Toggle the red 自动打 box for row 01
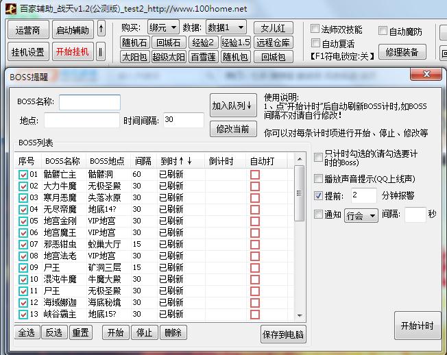This screenshot has height=355, width=447. [x=255, y=174]
